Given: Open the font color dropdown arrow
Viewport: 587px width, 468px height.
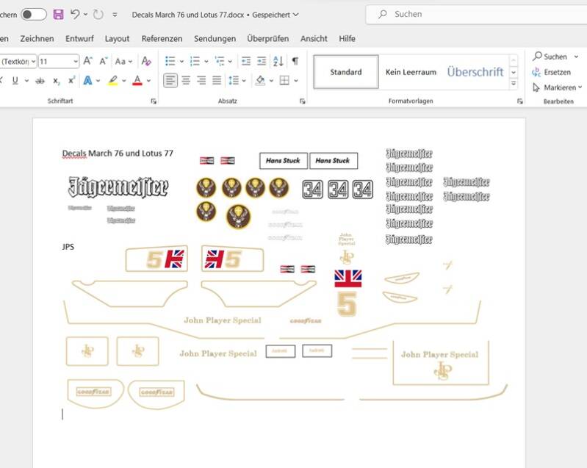Looking at the screenshot, I should (x=148, y=81).
